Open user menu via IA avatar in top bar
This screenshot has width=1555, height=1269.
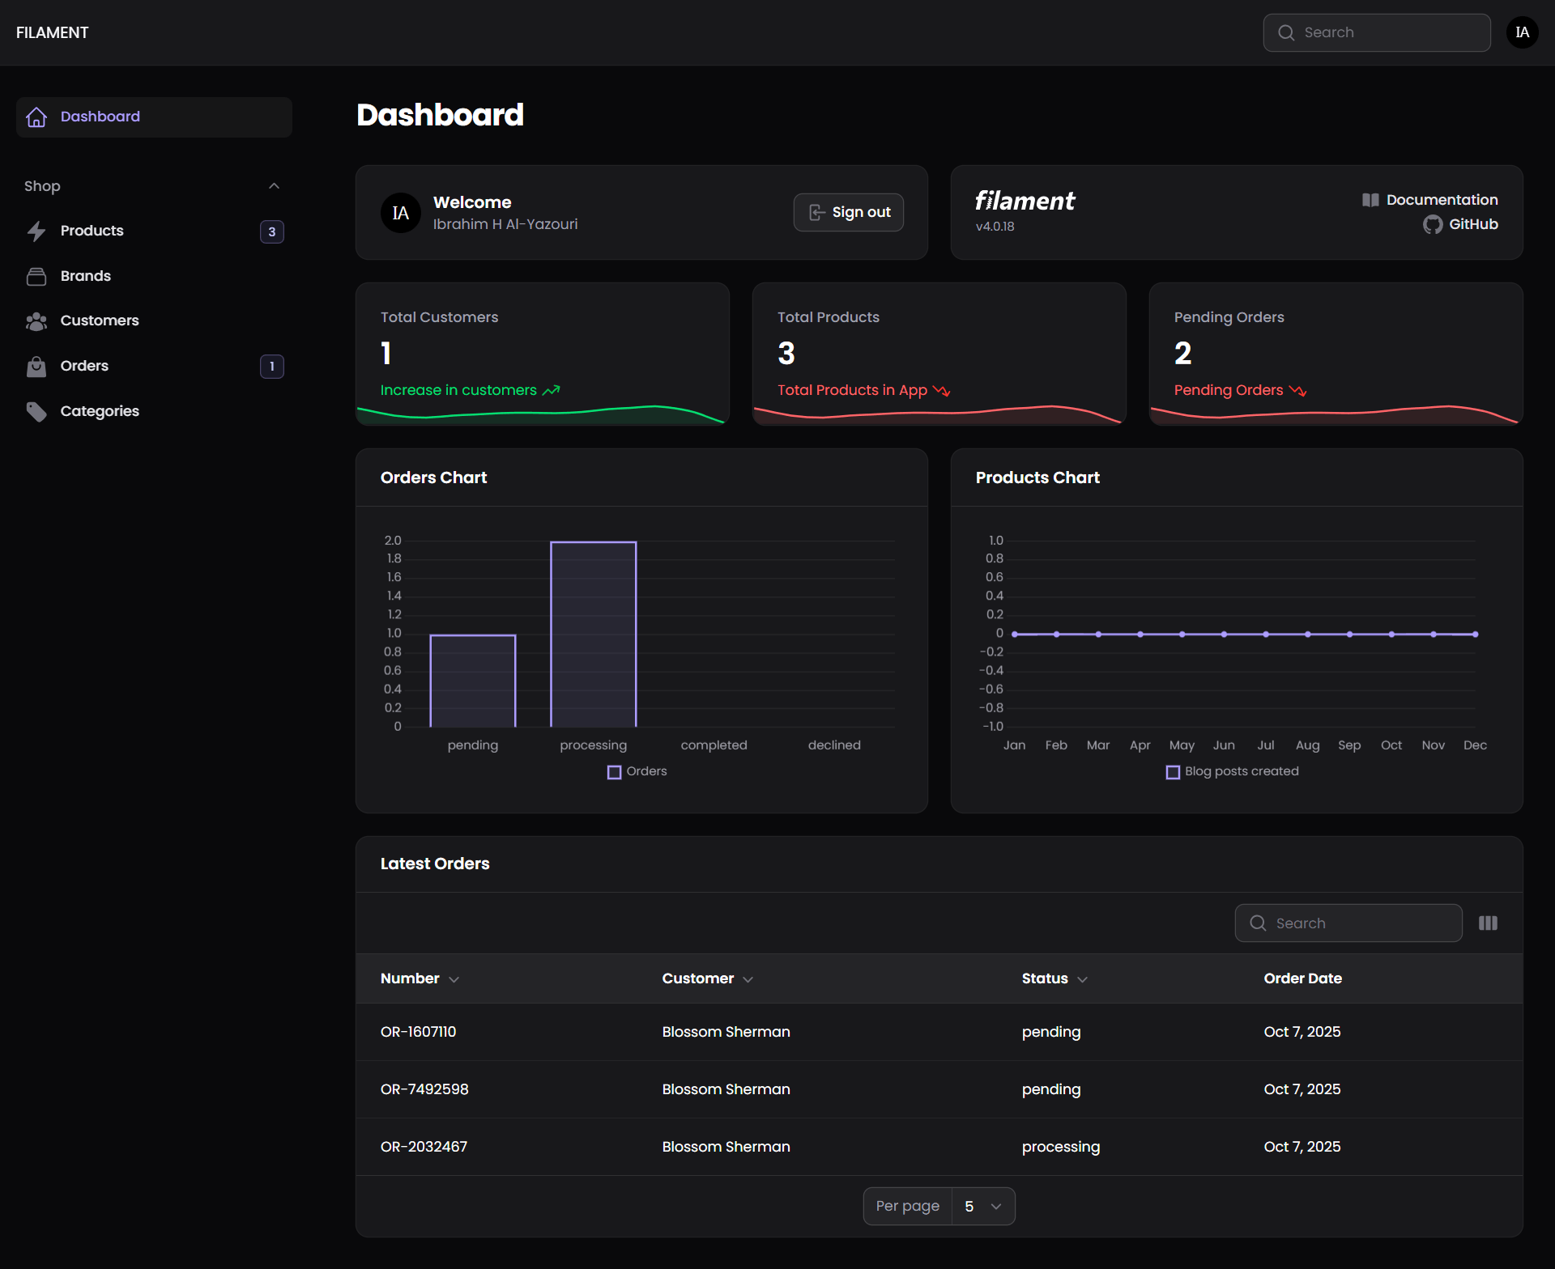point(1522,32)
